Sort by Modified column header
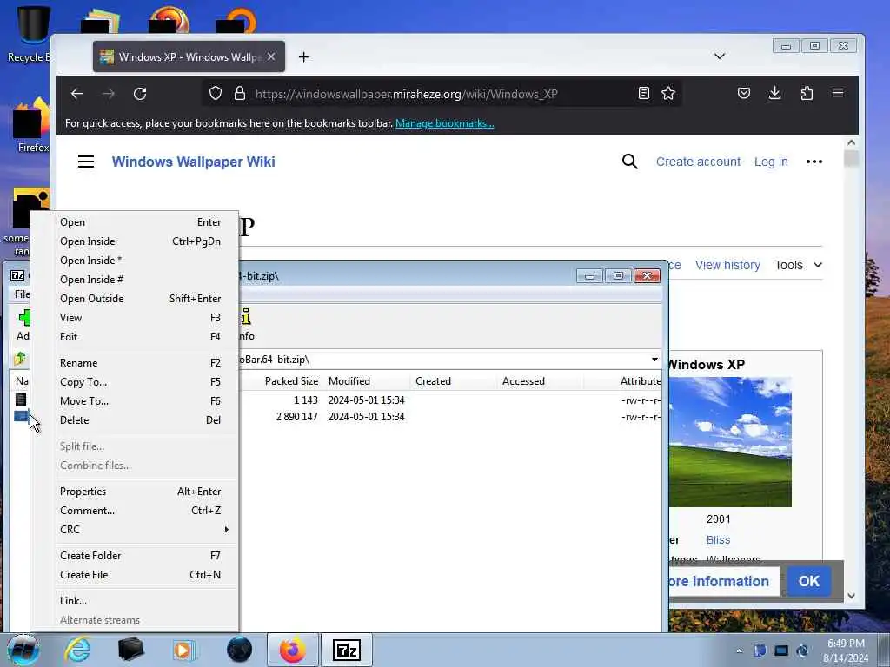 click(366, 381)
